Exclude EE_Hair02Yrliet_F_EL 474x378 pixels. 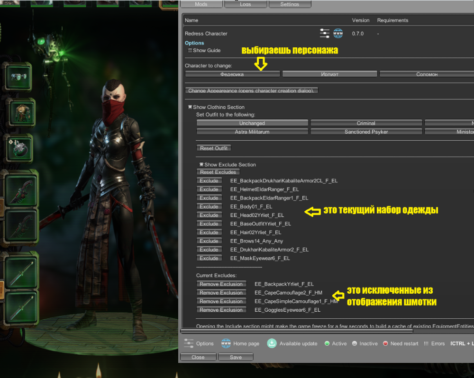click(x=209, y=233)
